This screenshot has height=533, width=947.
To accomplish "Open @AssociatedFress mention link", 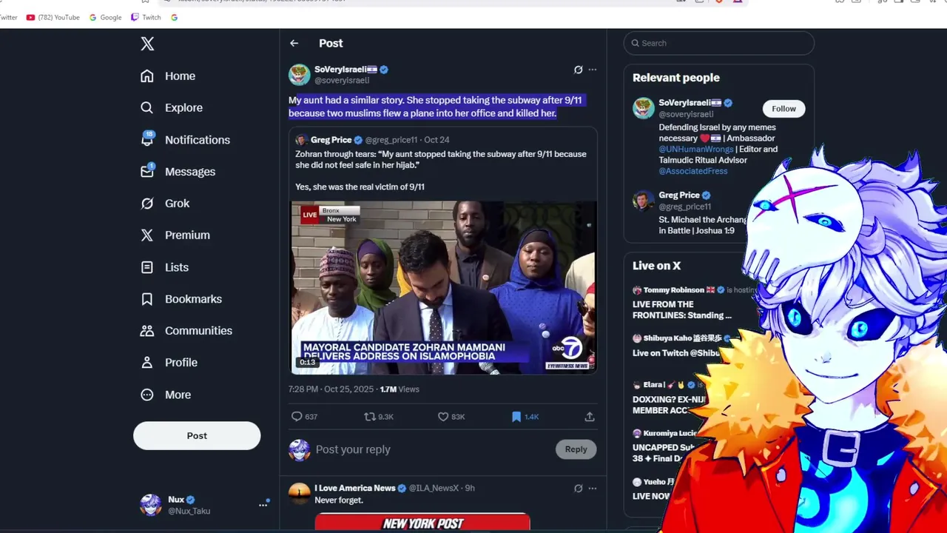I will (x=693, y=171).
